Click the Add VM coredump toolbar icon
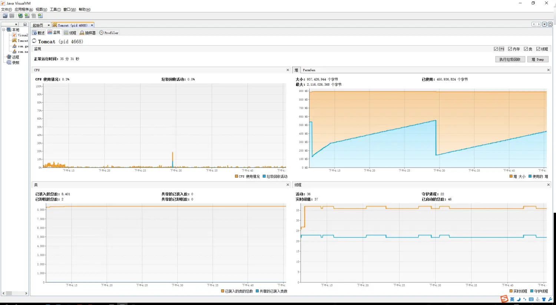 pyautogui.click(x=34, y=16)
